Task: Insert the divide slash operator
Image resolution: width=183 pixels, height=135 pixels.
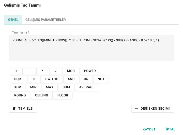Action: click(56, 71)
